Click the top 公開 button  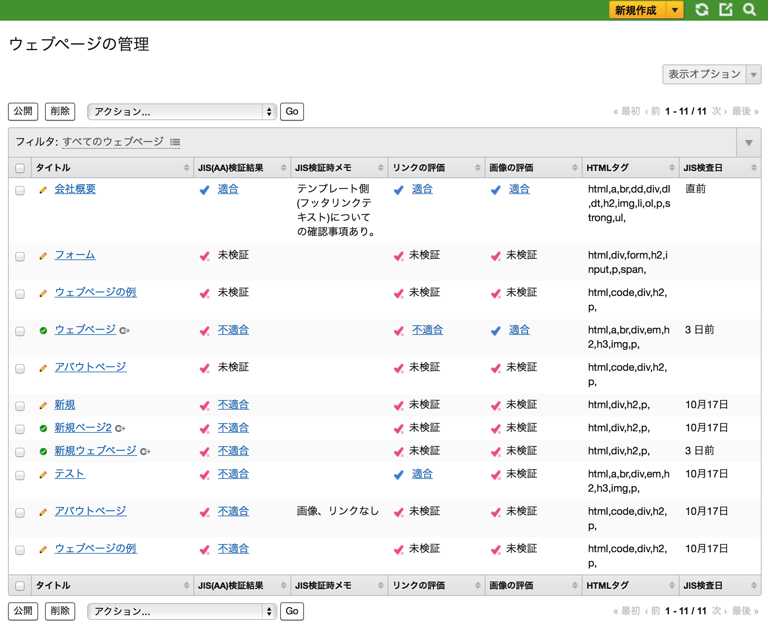click(23, 111)
